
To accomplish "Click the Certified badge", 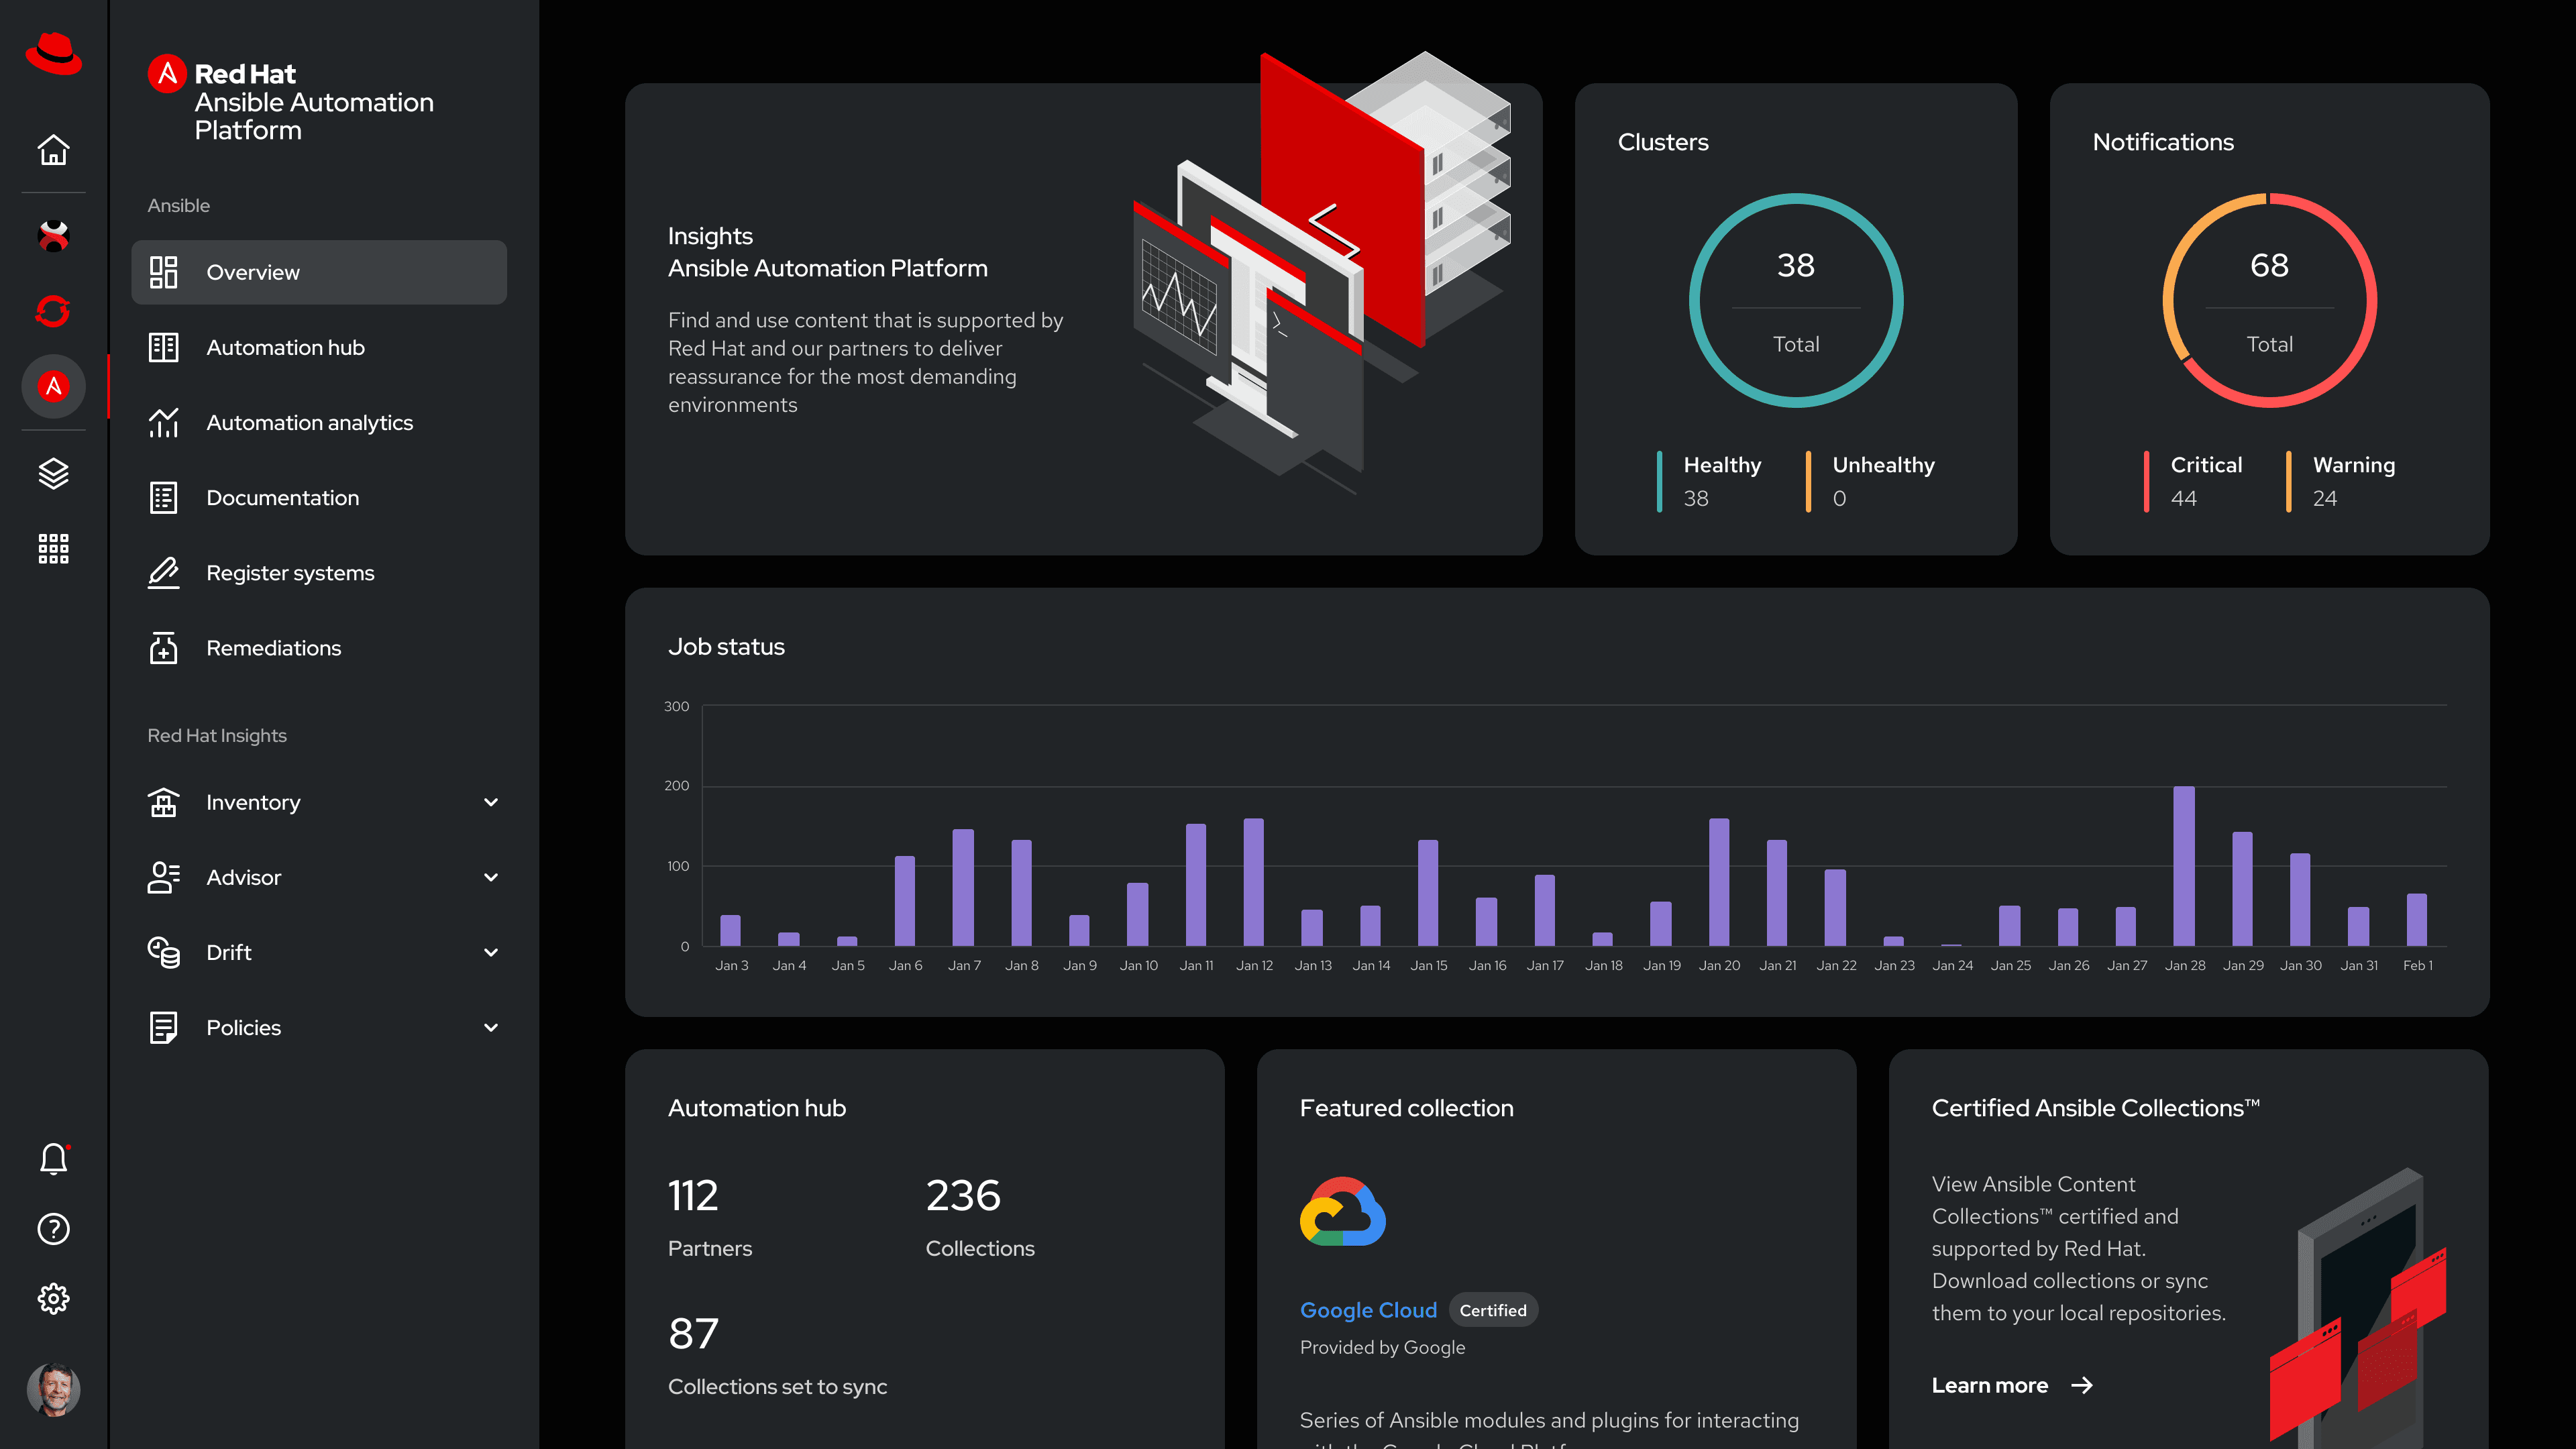I will (1493, 1310).
